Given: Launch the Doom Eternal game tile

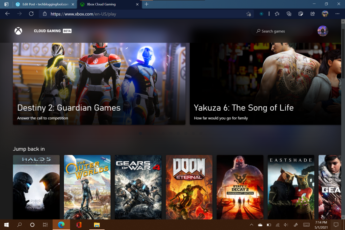Looking at the screenshot, I should [x=189, y=187].
